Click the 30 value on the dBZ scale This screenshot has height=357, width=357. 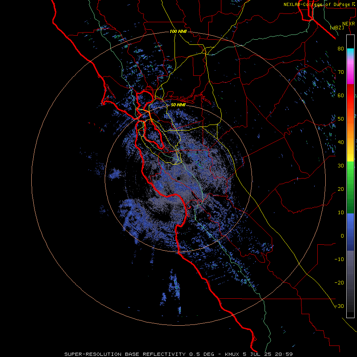click(341, 165)
